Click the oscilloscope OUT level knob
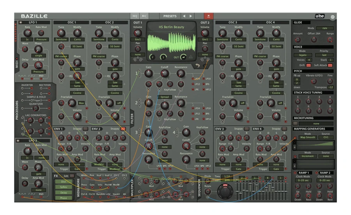Image resolution: width=351 pixels, height=215 pixels. (x=183, y=57)
